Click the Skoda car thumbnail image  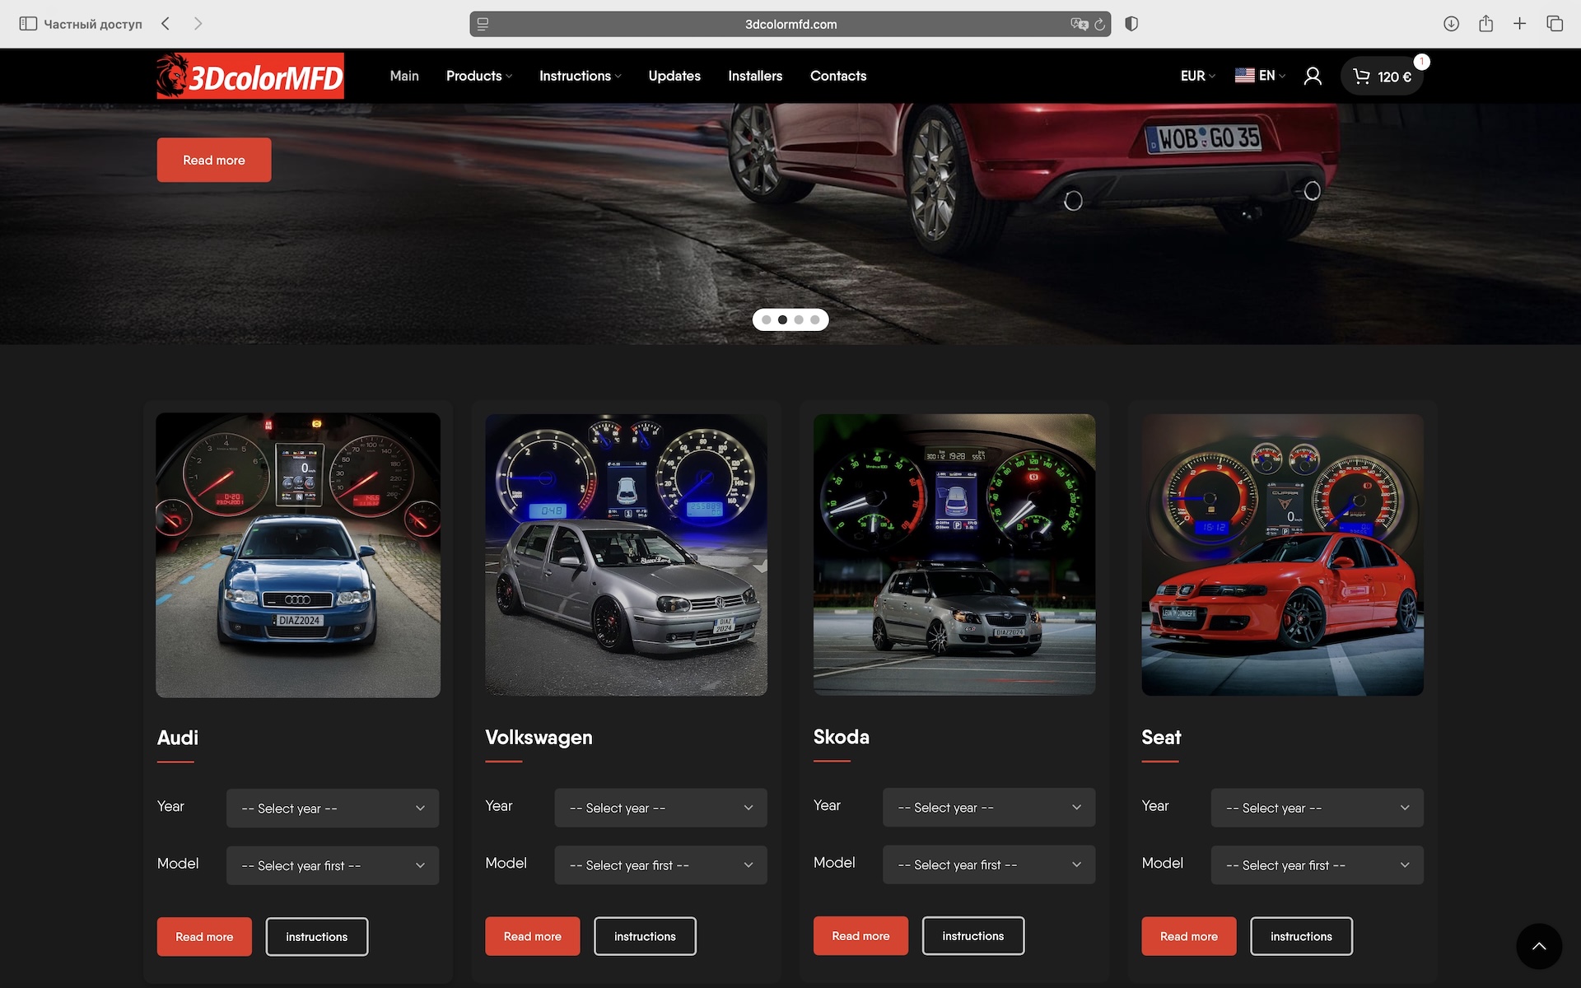[954, 554]
